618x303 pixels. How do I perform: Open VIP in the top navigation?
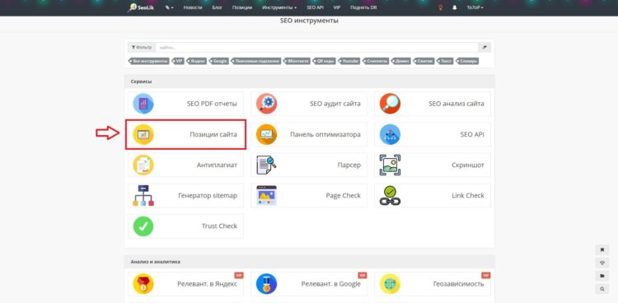tap(336, 7)
